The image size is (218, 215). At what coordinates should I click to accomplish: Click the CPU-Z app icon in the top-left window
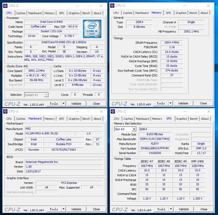5,6
